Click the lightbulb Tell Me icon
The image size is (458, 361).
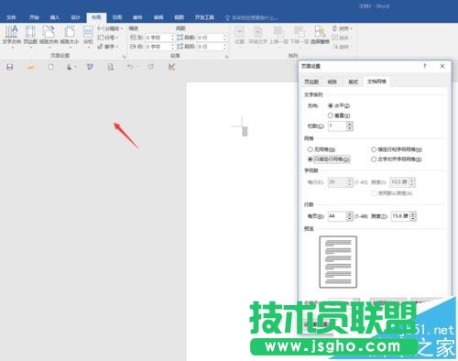[x=227, y=18]
